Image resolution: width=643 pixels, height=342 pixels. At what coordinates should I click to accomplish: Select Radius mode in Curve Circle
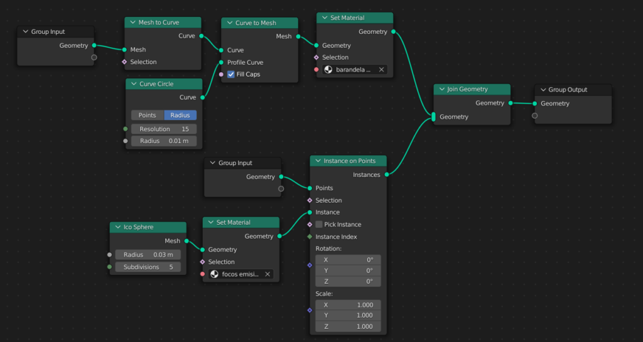(x=180, y=115)
